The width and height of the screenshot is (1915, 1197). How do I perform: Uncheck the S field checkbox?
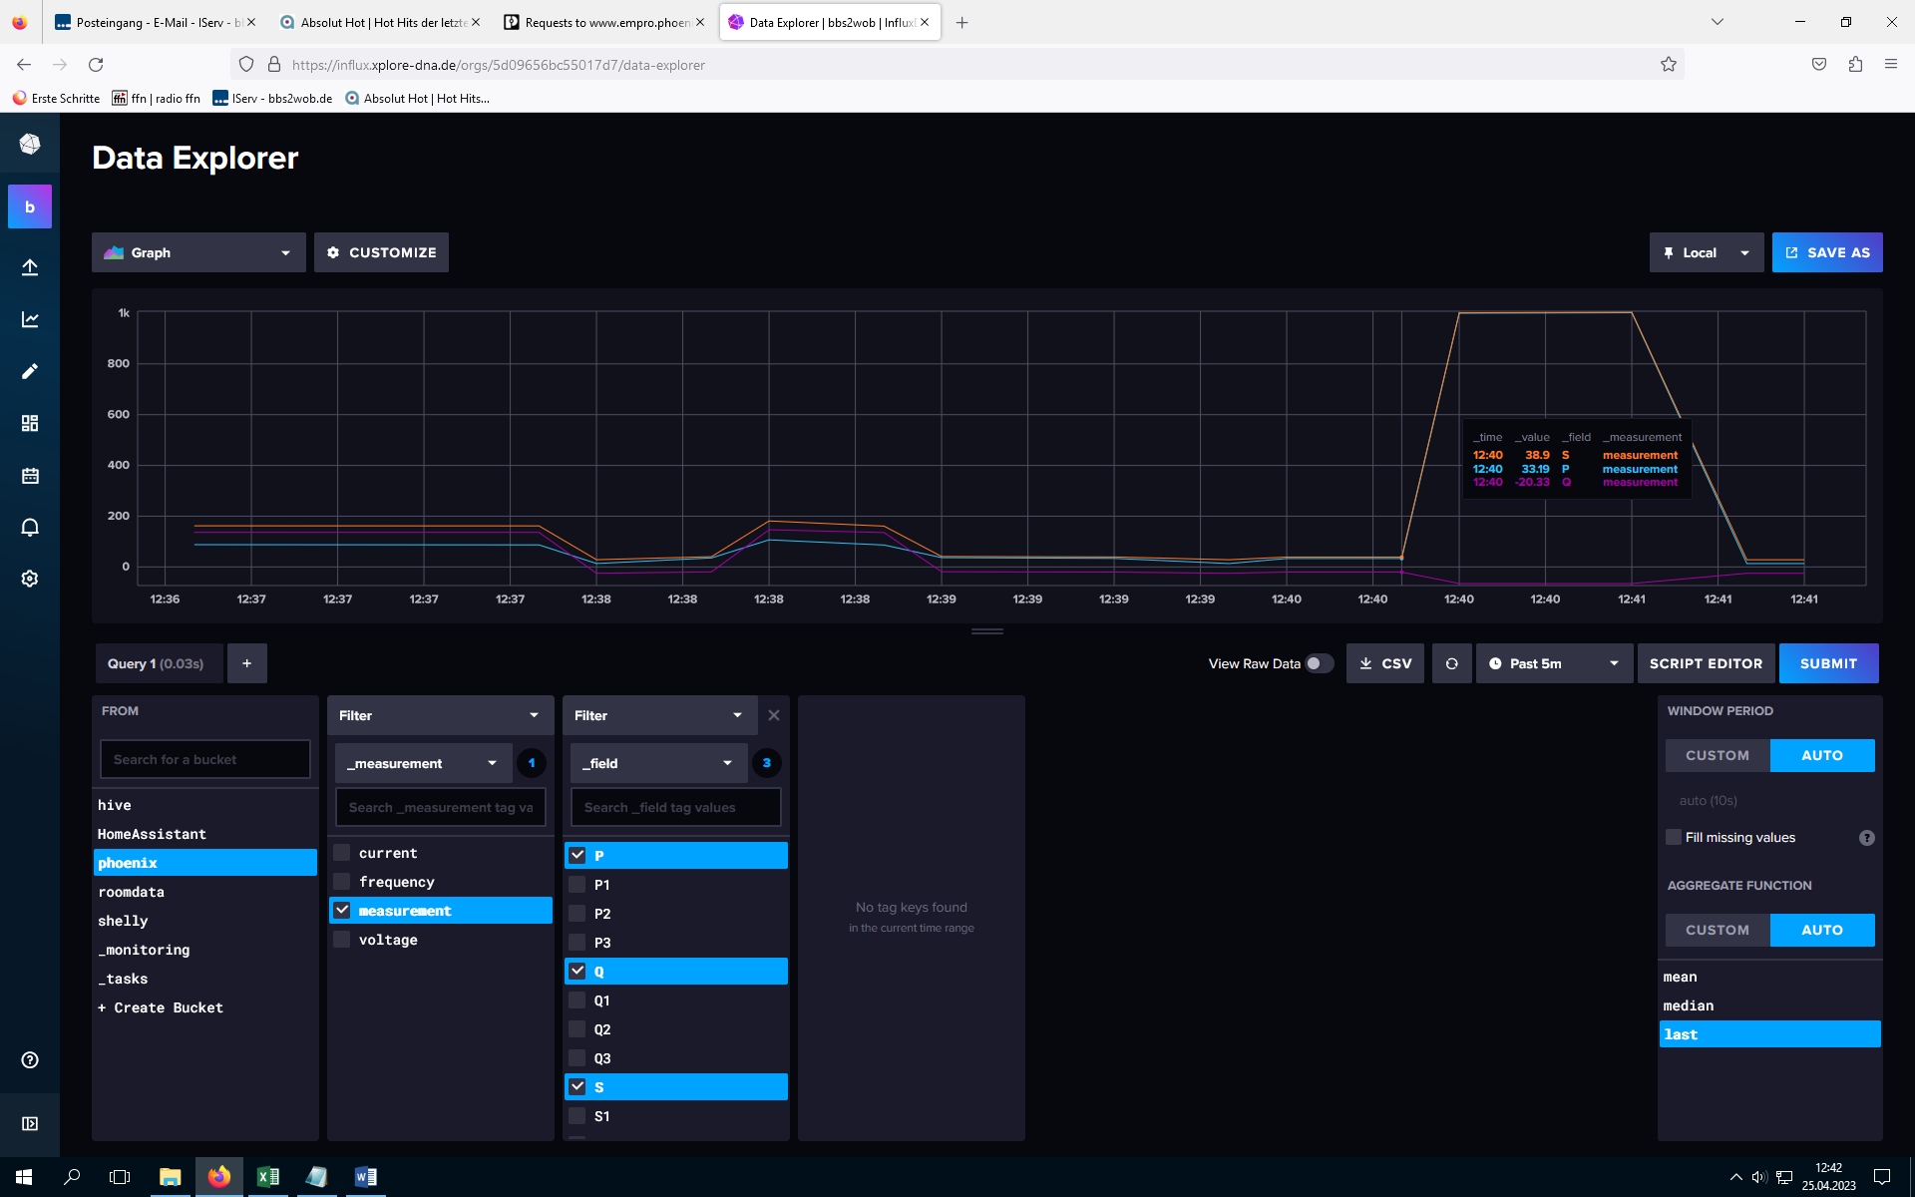(577, 1086)
